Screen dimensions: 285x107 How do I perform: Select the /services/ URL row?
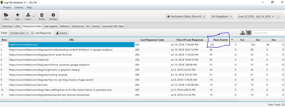tap(72, 85)
